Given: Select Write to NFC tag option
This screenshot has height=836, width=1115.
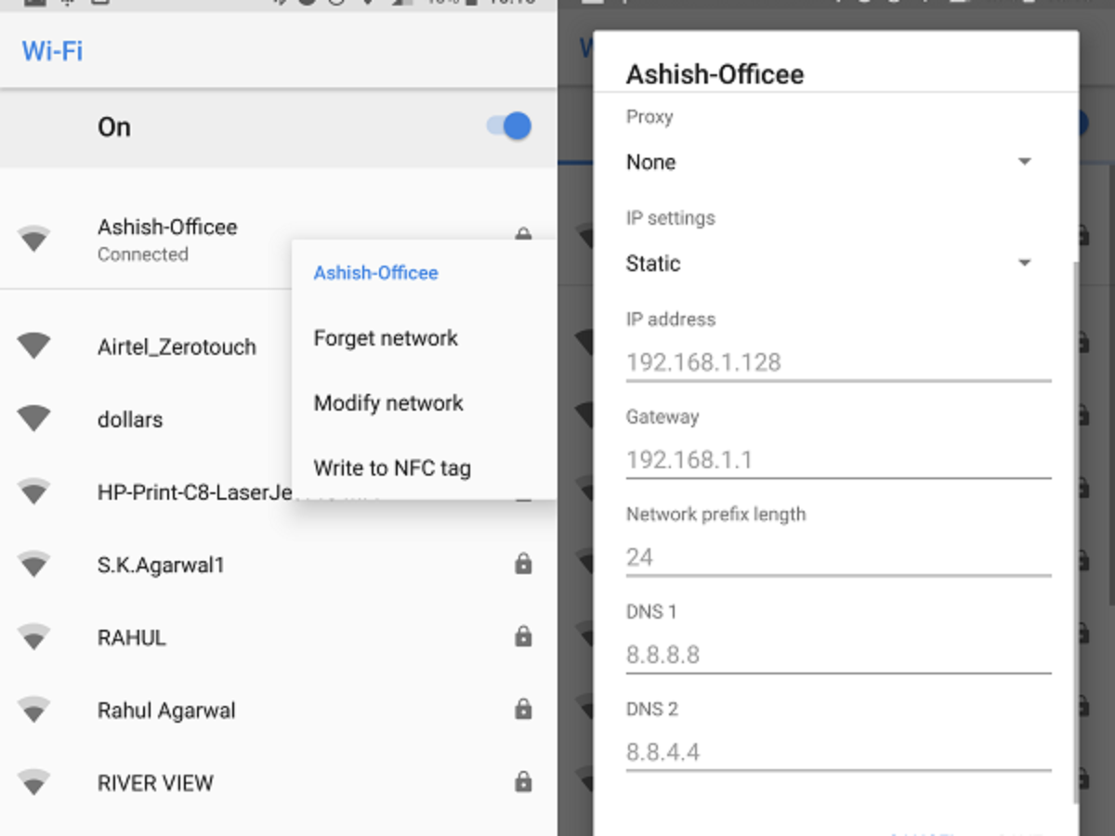Looking at the screenshot, I should (392, 468).
